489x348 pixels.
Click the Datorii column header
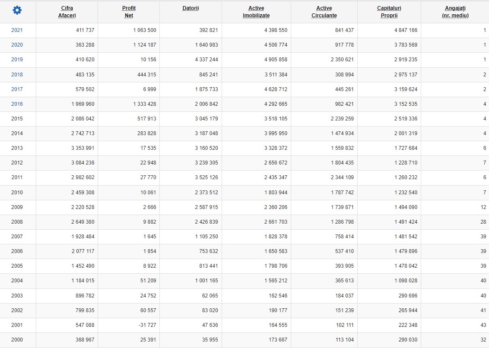point(191,9)
